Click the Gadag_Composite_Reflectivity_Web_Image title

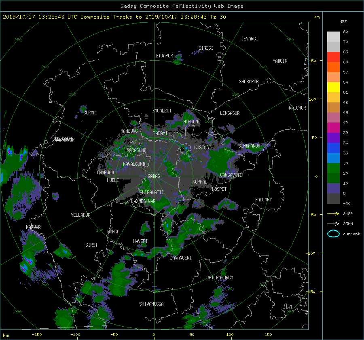182,6
